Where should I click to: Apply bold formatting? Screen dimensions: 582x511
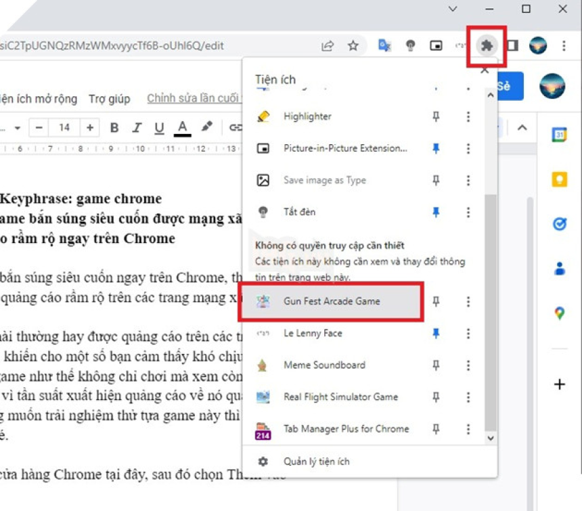click(114, 128)
